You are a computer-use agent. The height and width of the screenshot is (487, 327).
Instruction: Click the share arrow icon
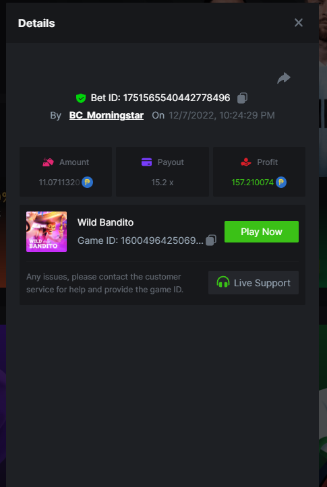click(x=284, y=78)
